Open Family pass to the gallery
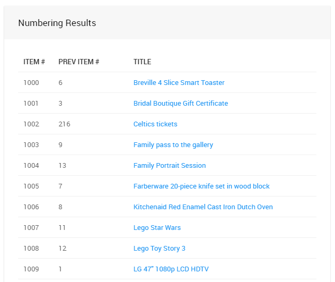335x282 pixels. point(173,145)
